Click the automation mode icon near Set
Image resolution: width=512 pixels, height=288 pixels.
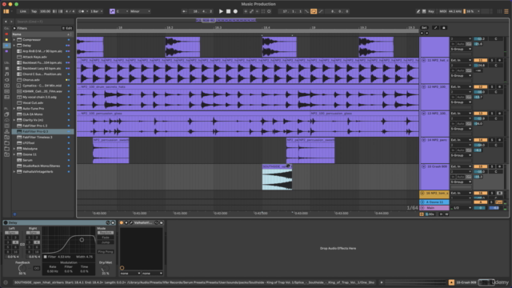pos(435,28)
